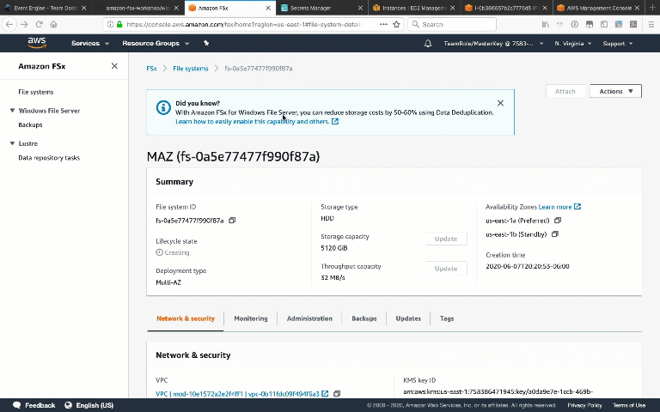
Task: Open the browser home page
Action: (53, 24)
